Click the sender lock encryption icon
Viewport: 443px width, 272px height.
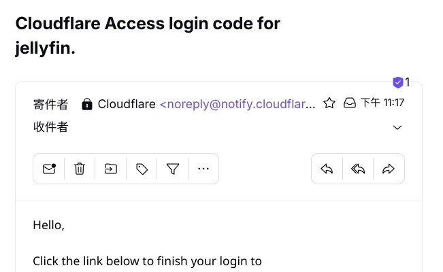tap(87, 104)
